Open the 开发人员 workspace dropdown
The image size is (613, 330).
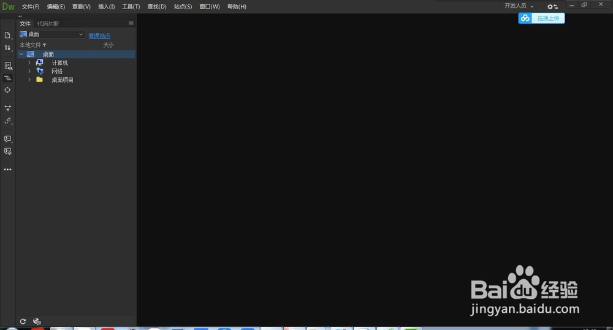pos(519,6)
